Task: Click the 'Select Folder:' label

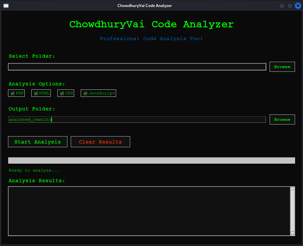Action: [32, 56]
